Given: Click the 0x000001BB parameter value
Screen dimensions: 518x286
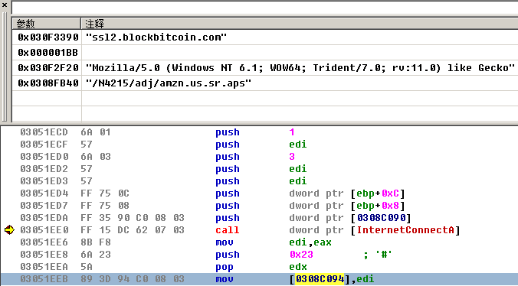Looking at the screenshot, I should point(48,53).
